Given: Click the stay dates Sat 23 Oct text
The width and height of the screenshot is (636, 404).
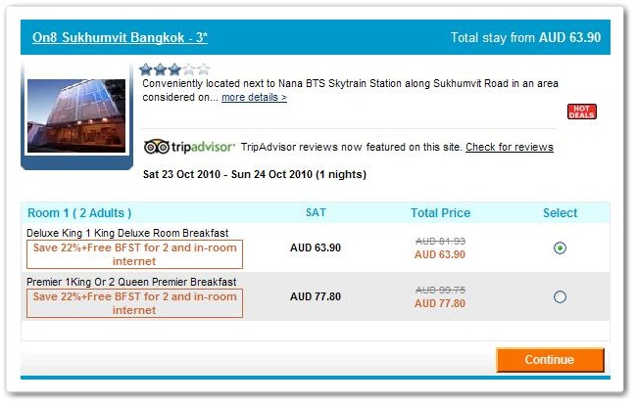Looking at the screenshot, I should tap(255, 174).
